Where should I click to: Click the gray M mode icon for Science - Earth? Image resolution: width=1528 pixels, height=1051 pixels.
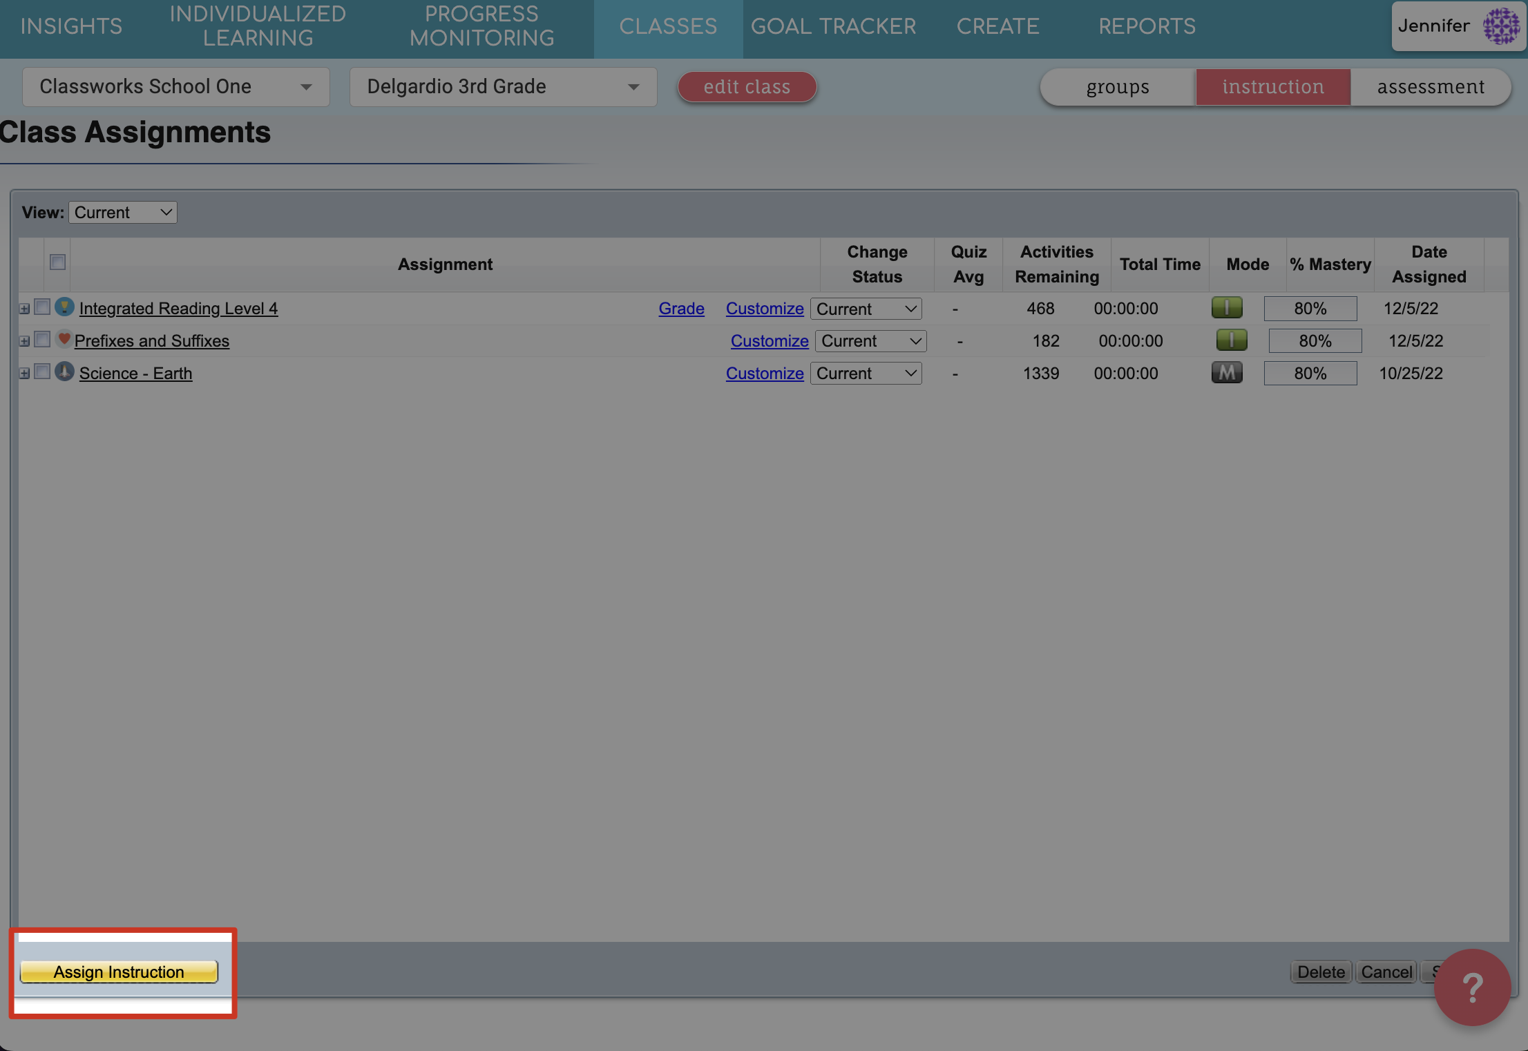(x=1227, y=372)
